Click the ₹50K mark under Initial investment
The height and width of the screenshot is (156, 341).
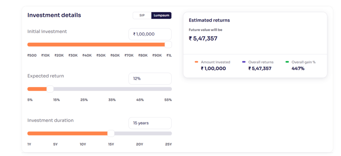click(x=101, y=55)
